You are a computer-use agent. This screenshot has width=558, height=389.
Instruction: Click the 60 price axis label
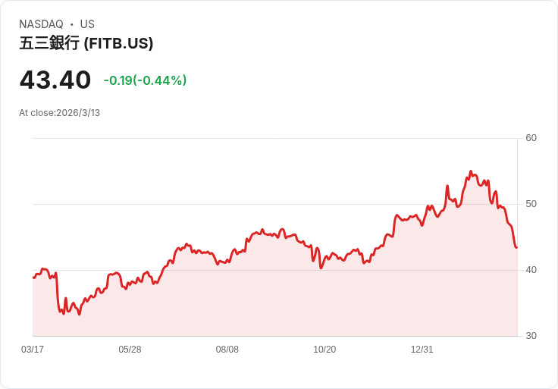(531, 138)
